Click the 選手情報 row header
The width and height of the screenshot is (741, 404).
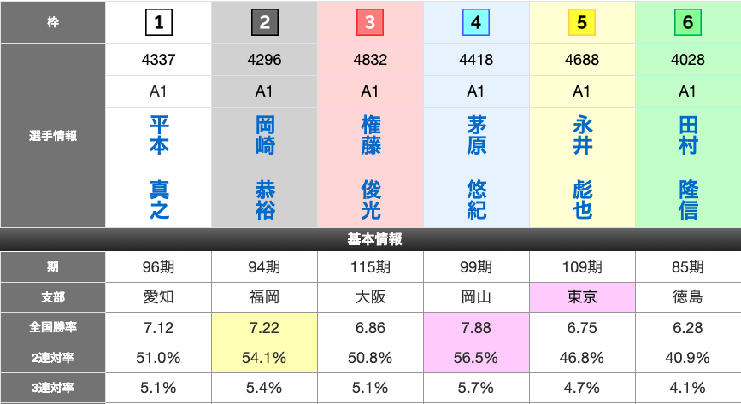click(53, 136)
